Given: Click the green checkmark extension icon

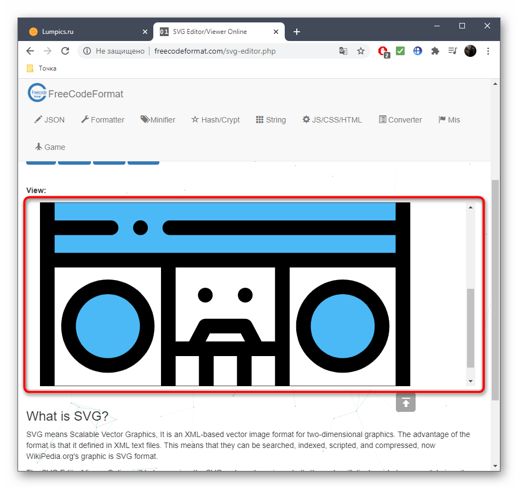Looking at the screenshot, I should point(400,51).
